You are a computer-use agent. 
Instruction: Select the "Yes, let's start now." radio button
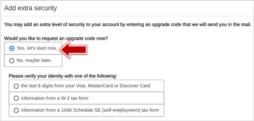pyautogui.click(x=11, y=48)
